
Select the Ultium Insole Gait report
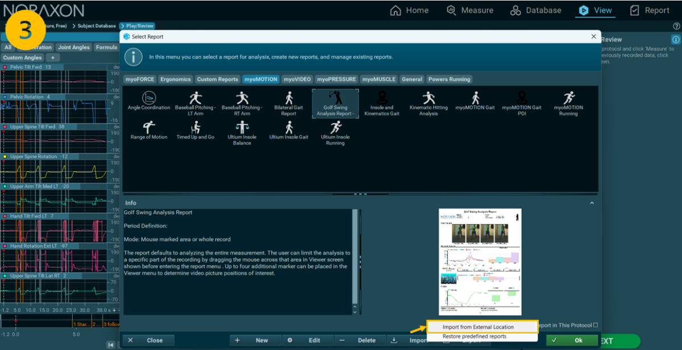click(x=289, y=130)
